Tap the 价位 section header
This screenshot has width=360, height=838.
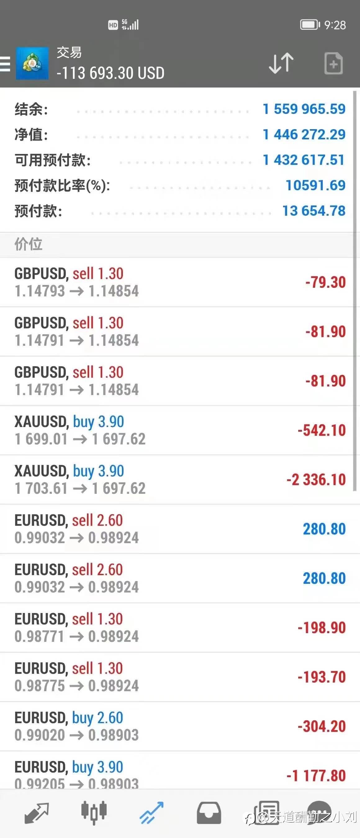[180, 244]
